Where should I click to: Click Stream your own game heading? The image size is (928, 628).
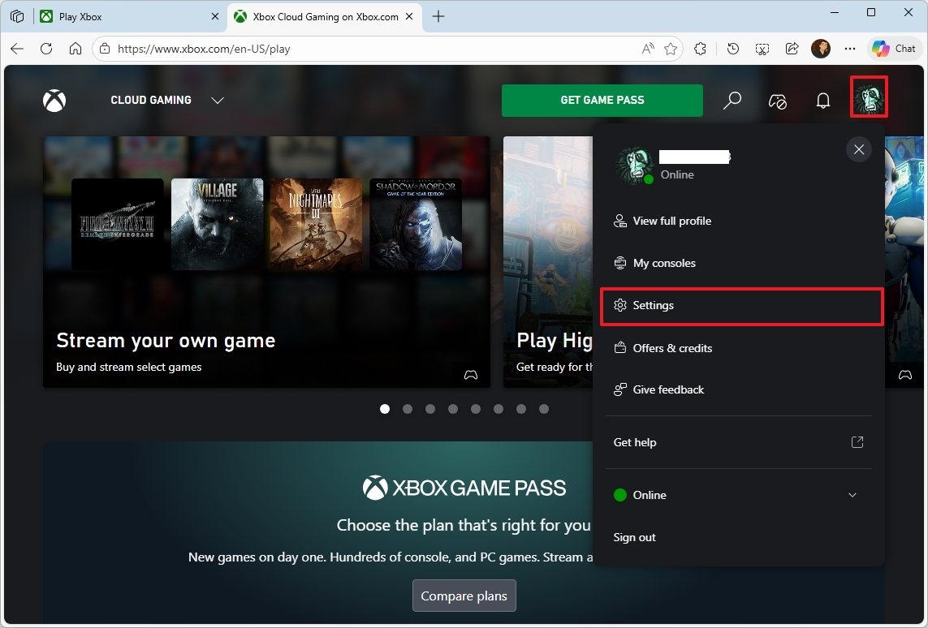coord(166,341)
